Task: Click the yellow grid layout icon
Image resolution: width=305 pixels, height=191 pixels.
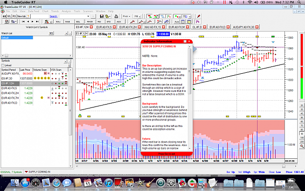Action: pos(189,21)
